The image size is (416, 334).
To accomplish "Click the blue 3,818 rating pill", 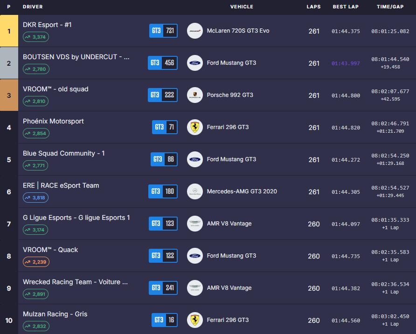I will [35, 198].
